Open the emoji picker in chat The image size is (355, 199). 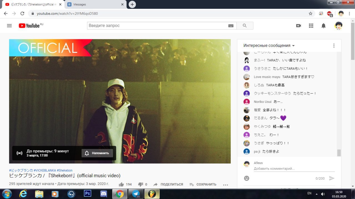point(247,178)
